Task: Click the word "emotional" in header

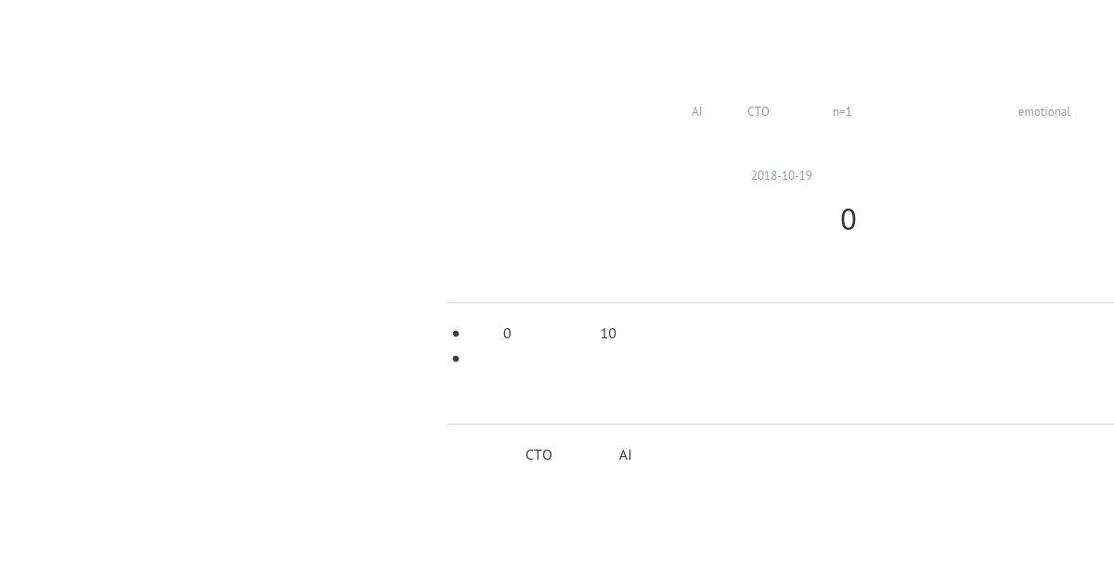Action: click(x=1044, y=111)
